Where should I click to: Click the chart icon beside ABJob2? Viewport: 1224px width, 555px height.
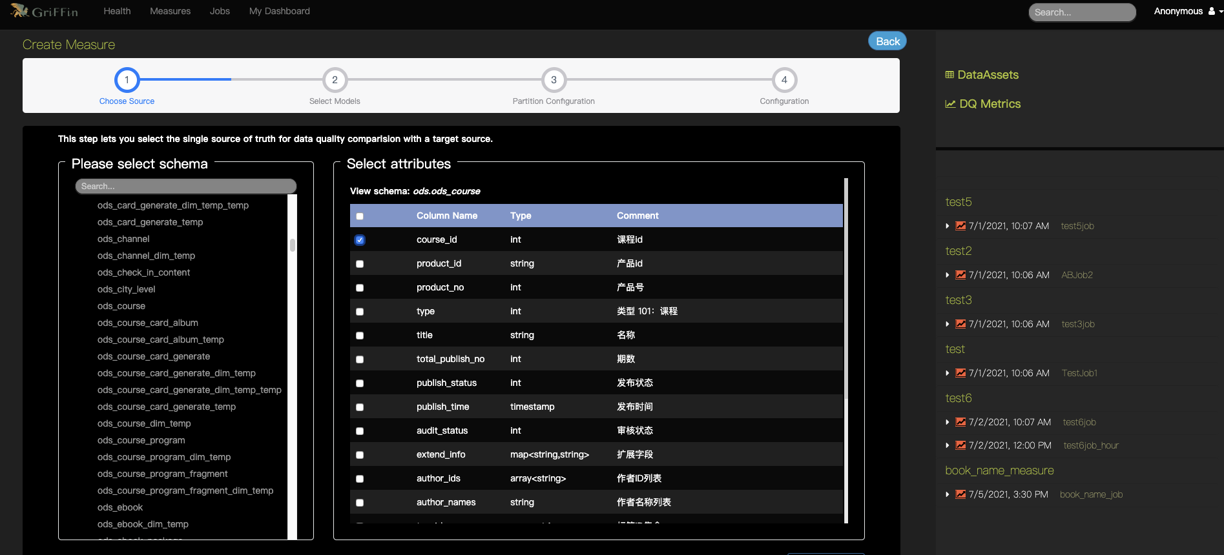tap(960, 275)
